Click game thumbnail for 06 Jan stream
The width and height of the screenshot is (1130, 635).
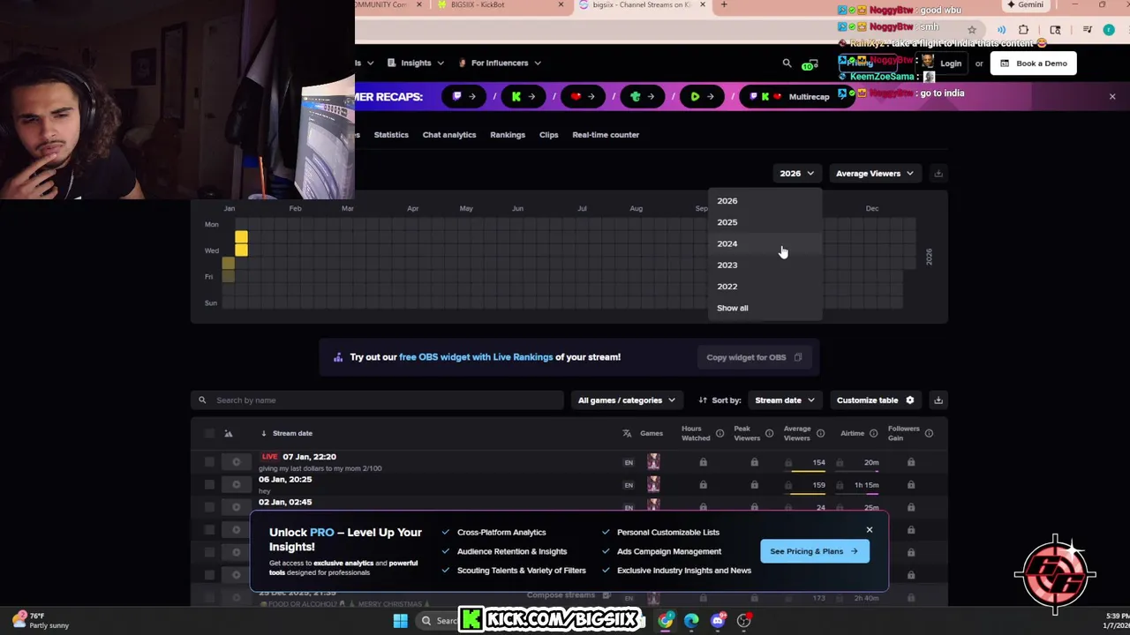point(653,485)
